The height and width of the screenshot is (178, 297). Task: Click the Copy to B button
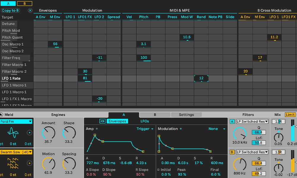tap(10, 10)
